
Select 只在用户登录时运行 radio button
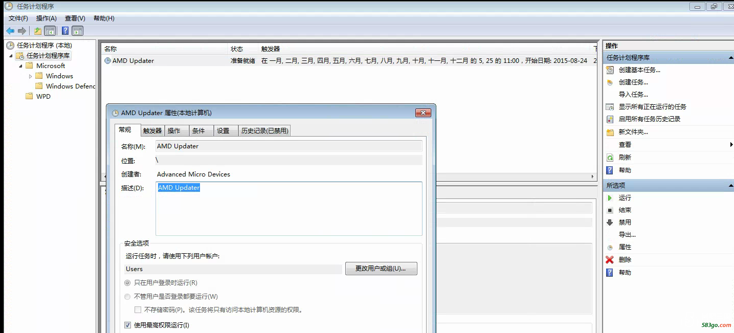[127, 283]
